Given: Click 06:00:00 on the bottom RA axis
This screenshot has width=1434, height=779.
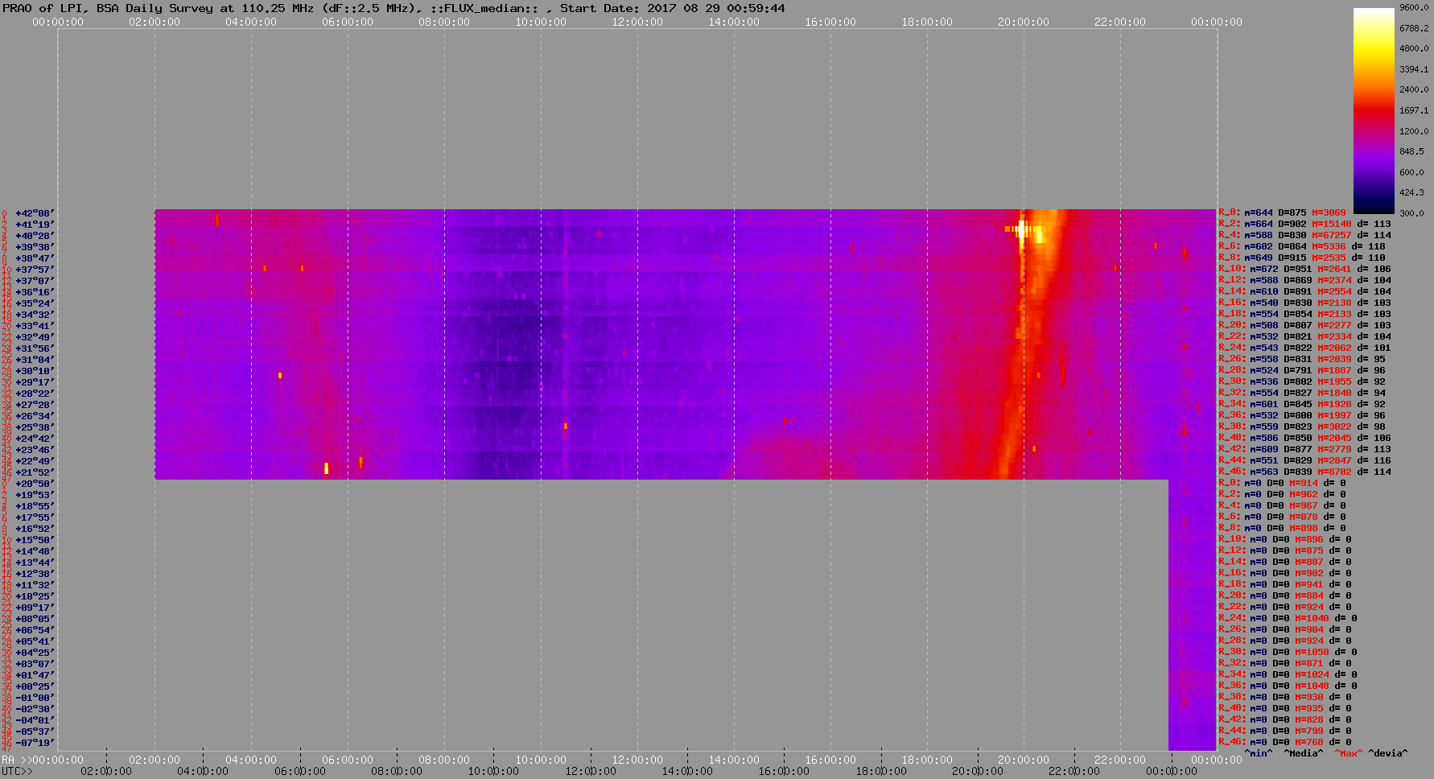Looking at the screenshot, I should (348, 760).
